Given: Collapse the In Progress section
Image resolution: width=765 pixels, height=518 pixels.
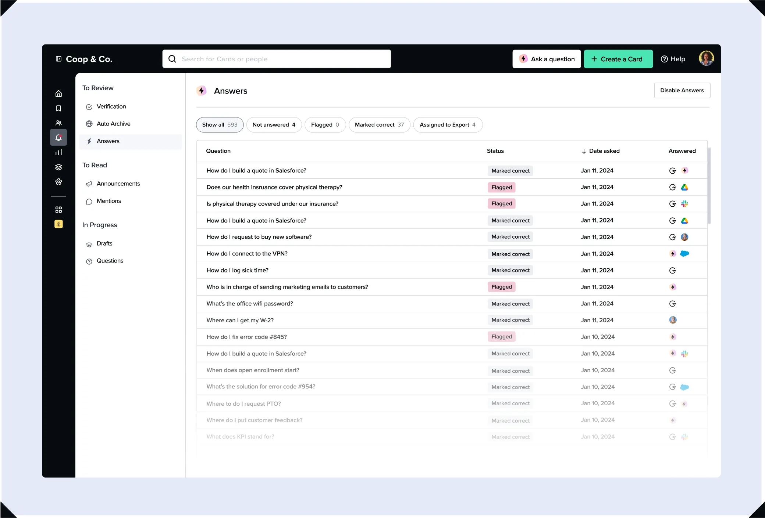Looking at the screenshot, I should [100, 225].
